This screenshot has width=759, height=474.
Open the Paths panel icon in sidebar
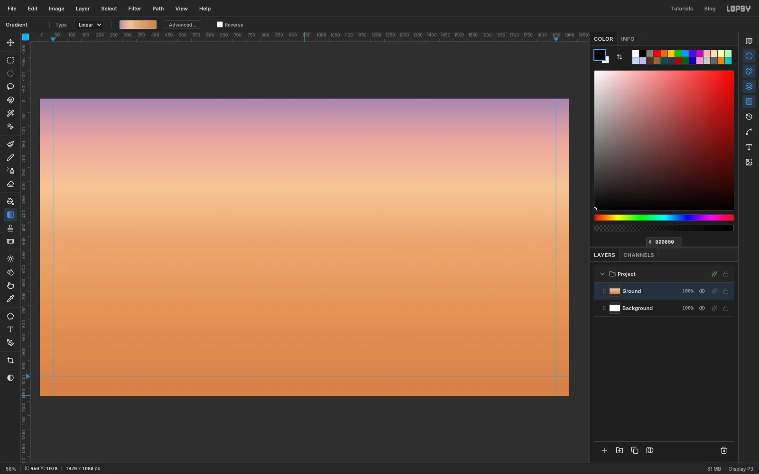click(749, 132)
